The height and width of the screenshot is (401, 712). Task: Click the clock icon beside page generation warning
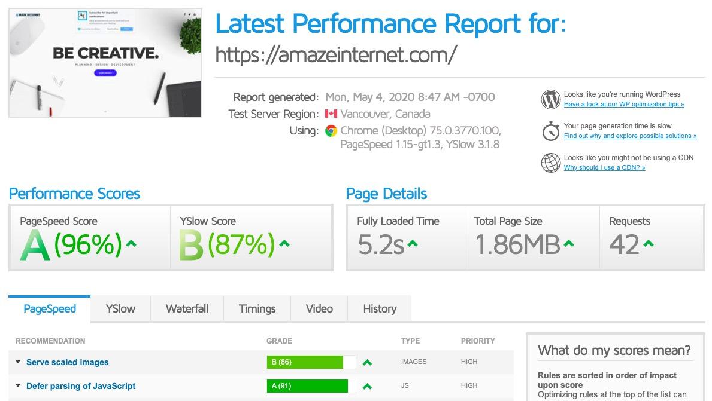tap(550, 131)
